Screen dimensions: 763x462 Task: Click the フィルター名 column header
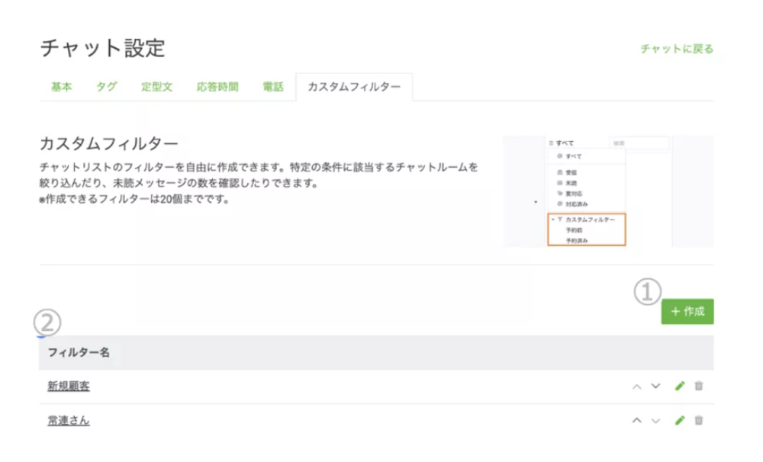click(x=79, y=353)
